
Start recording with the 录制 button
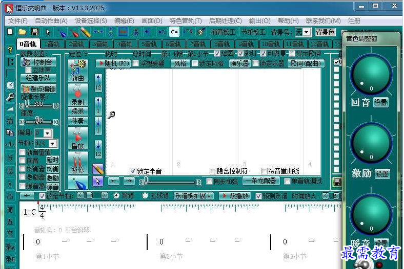(x=78, y=95)
